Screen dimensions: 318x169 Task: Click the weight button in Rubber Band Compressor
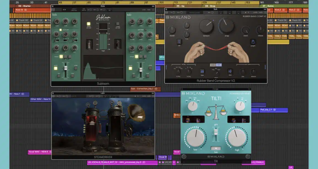pyautogui.click(x=253, y=42)
